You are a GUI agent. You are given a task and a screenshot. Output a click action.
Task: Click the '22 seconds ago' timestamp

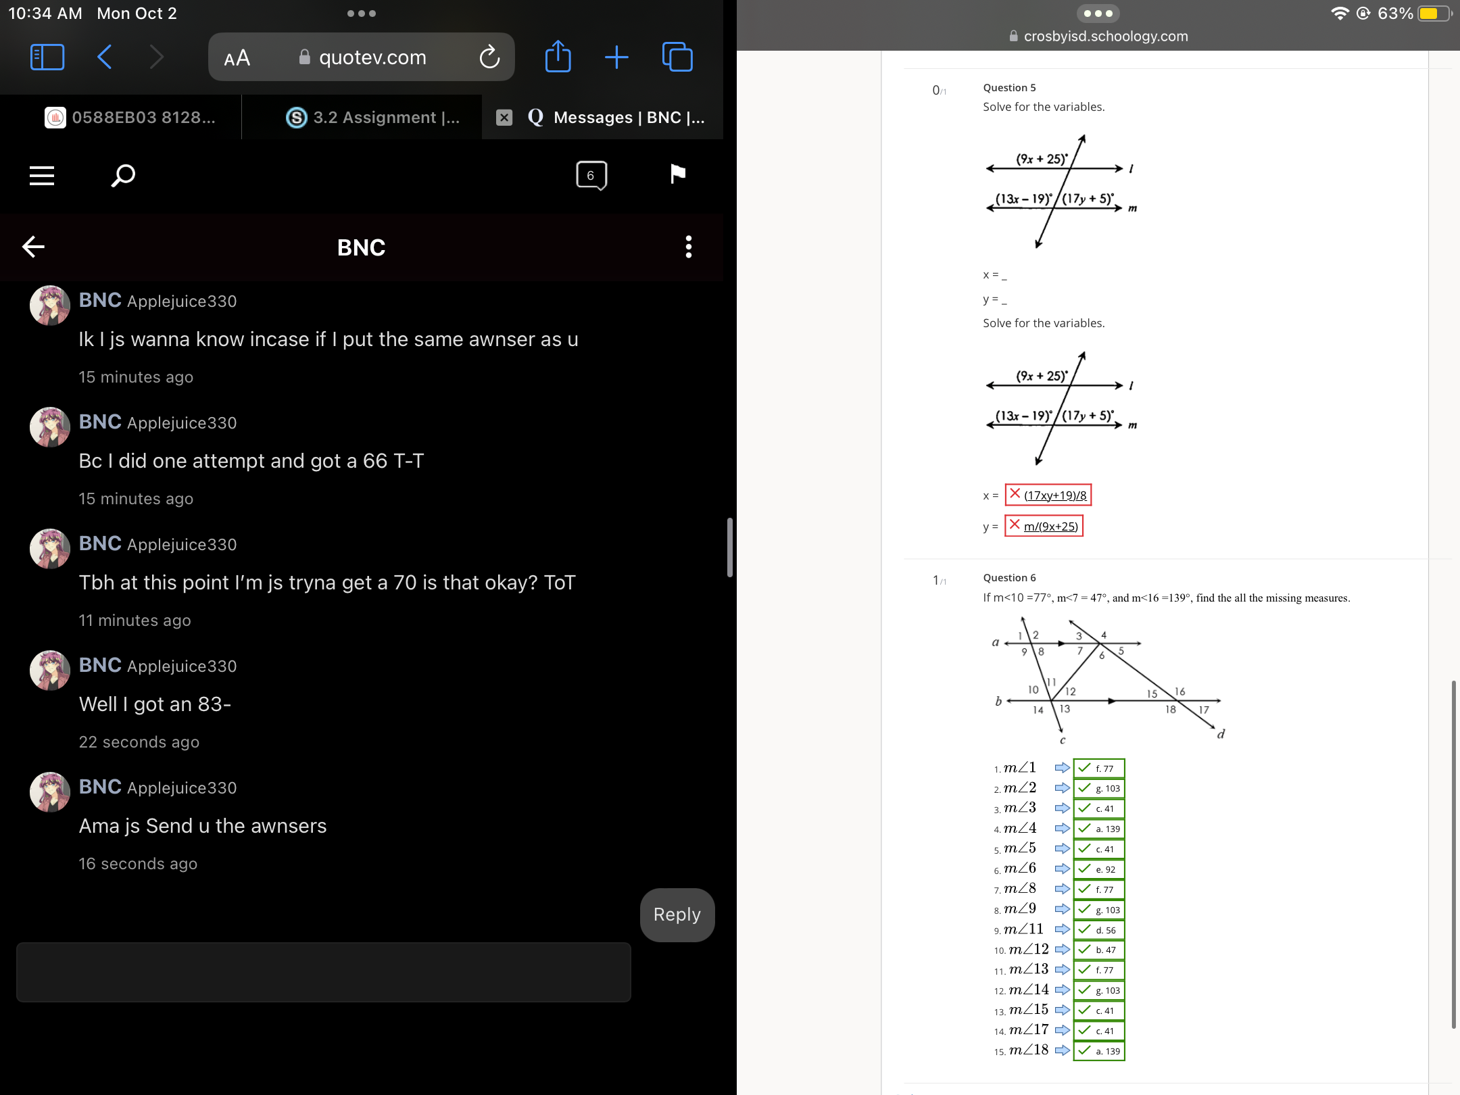click(x=139, y=741)
